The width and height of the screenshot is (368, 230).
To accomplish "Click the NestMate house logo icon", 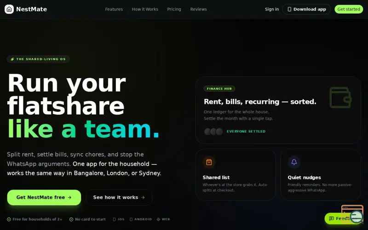I will pyautogui.click(x=9, y=9).
